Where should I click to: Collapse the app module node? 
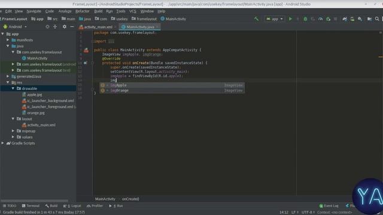coord(2,34)
